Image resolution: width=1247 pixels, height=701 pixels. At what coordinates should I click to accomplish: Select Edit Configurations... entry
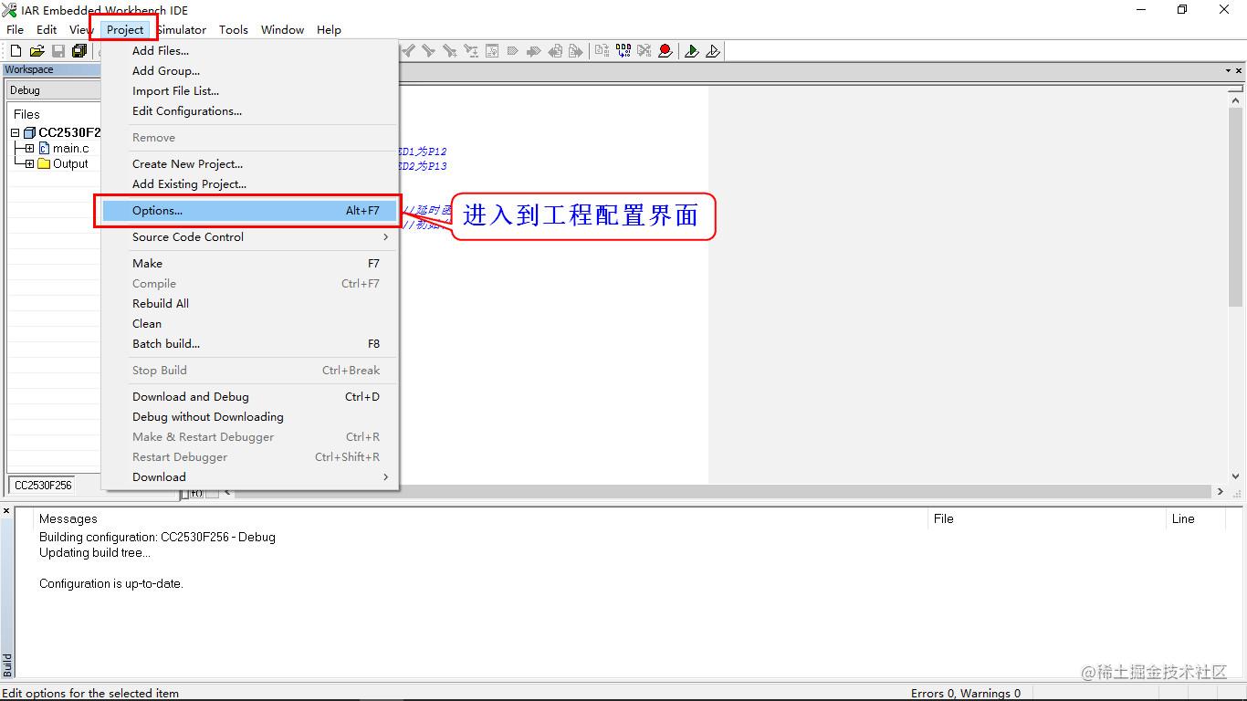[250, 110]
